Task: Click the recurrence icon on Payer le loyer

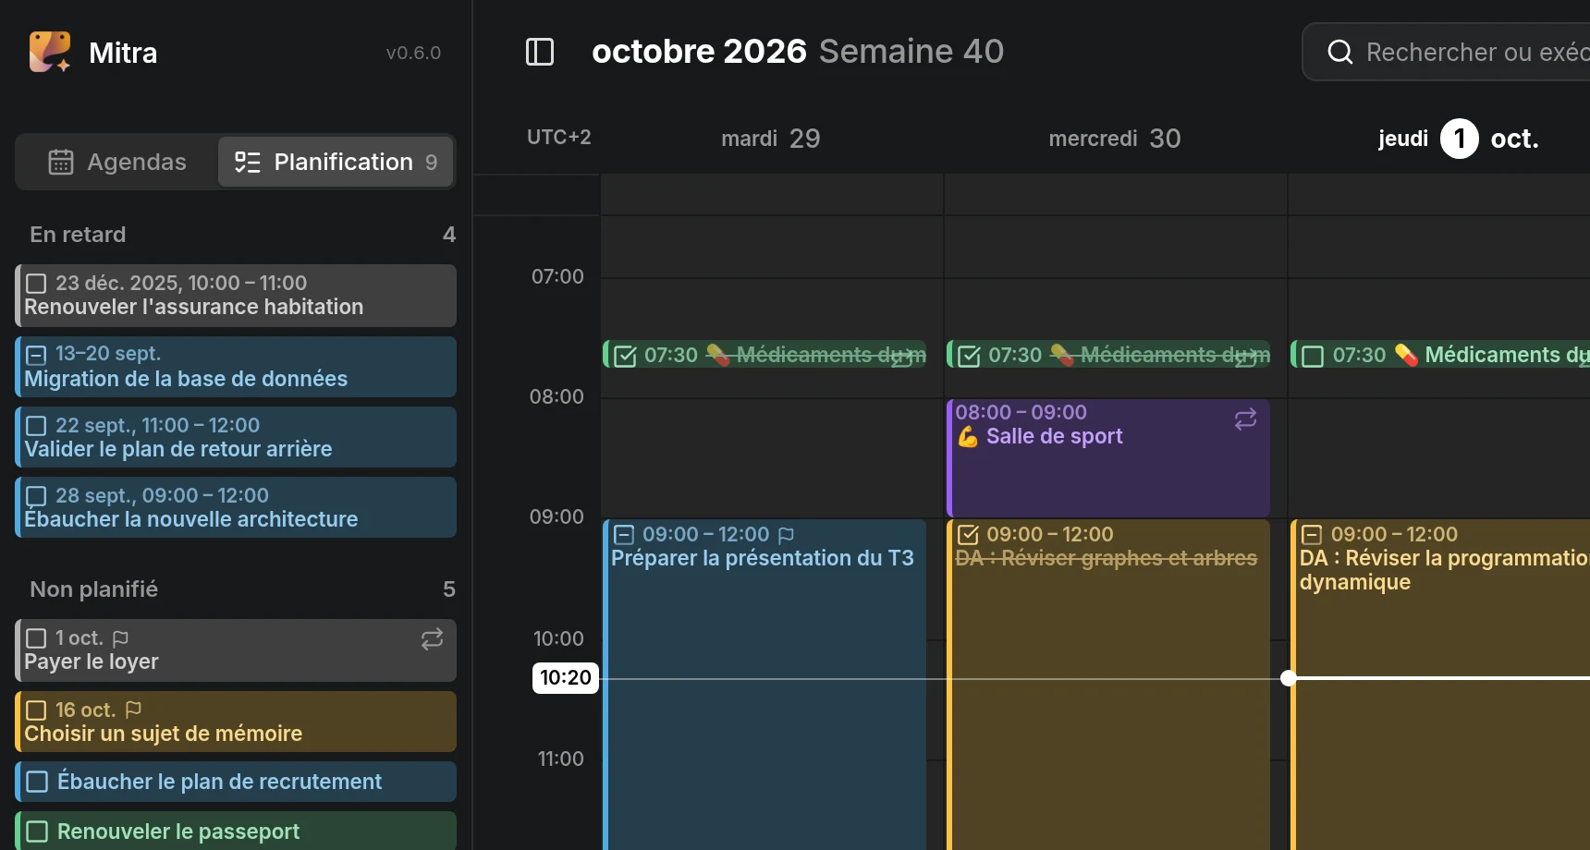Action: coord(432,639)
